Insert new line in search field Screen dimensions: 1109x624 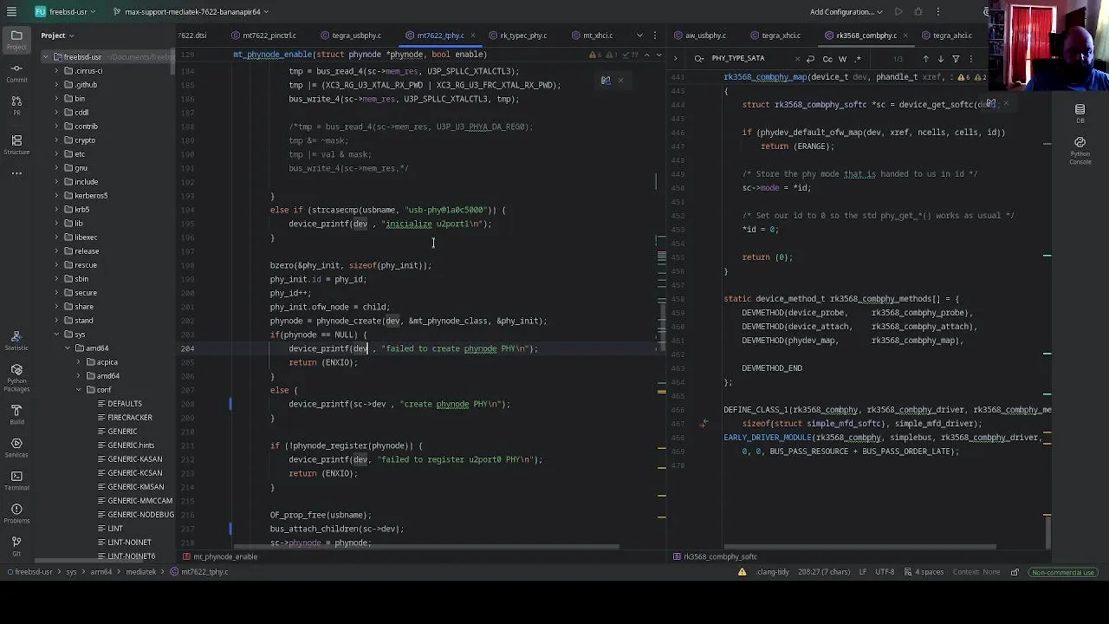click(x=810, y=59)
